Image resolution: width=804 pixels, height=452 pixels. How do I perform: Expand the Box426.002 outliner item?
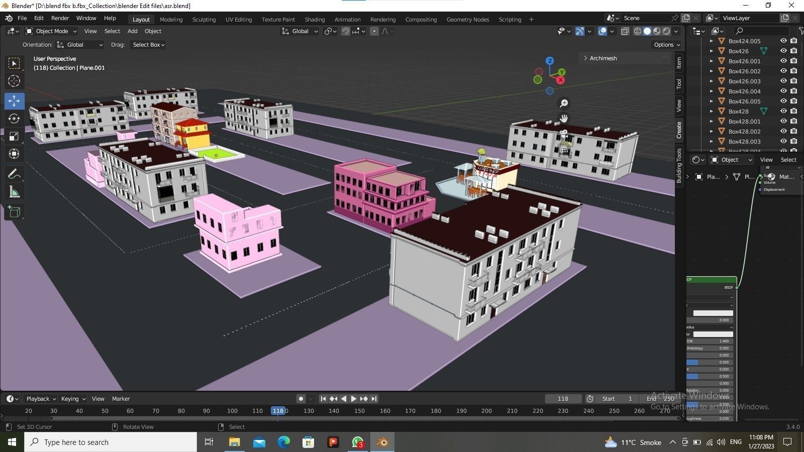click(x=711, y=71)
